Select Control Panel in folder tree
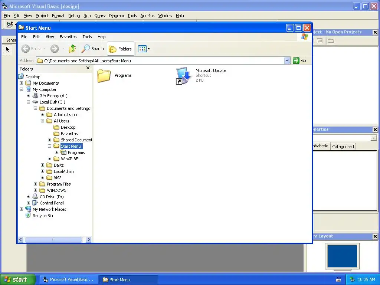 52,203
